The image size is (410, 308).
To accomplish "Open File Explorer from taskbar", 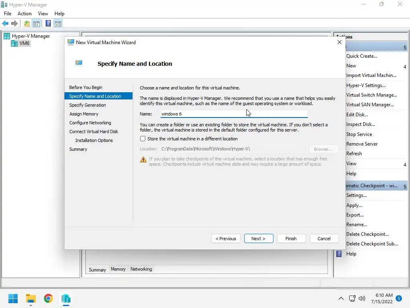I will (30, 298).
